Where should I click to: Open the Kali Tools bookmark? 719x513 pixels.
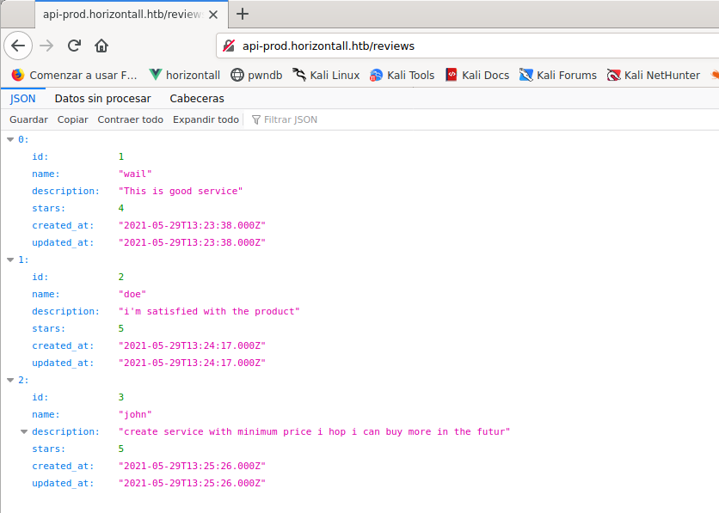[x=402, y=75]
